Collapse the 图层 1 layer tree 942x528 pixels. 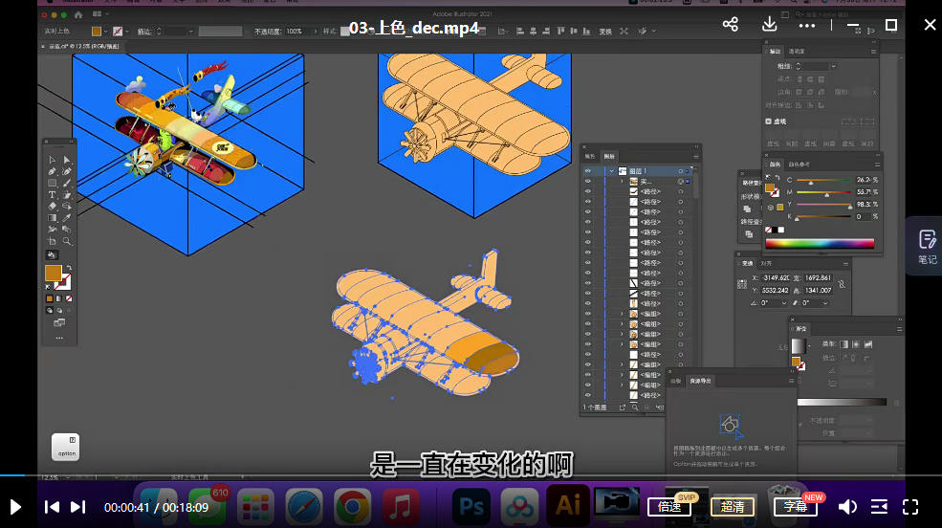610,170
